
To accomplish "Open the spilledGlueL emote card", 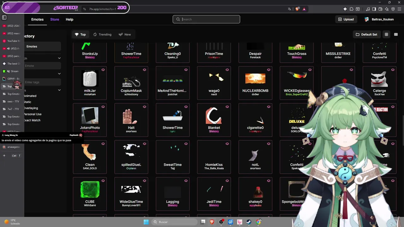I will (x=131, y=157).
